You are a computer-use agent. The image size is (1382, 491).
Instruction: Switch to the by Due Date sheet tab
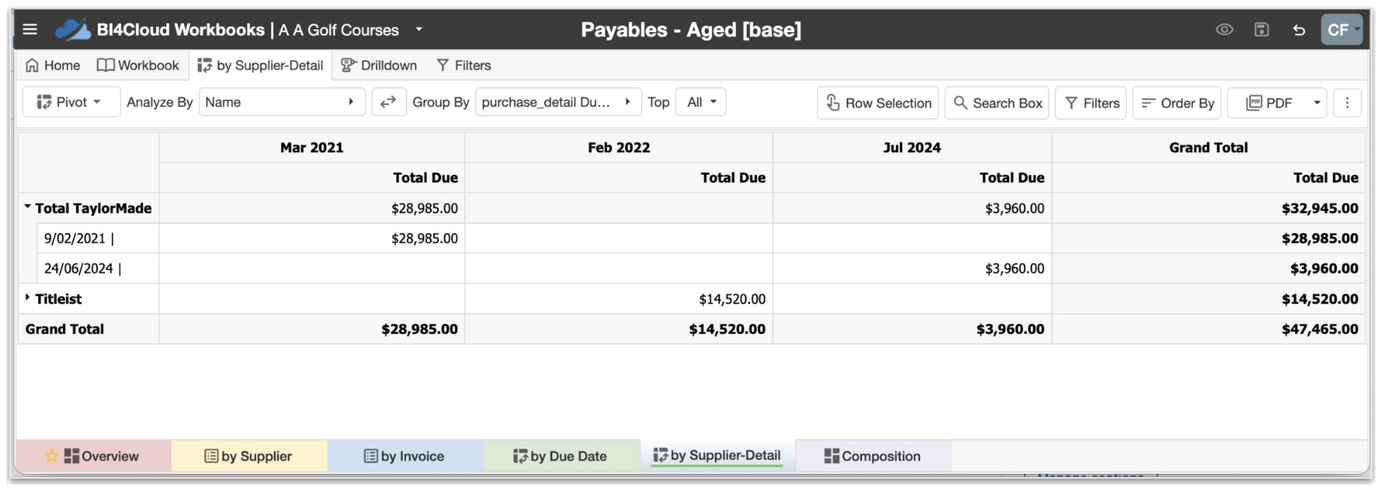(561, 456)
